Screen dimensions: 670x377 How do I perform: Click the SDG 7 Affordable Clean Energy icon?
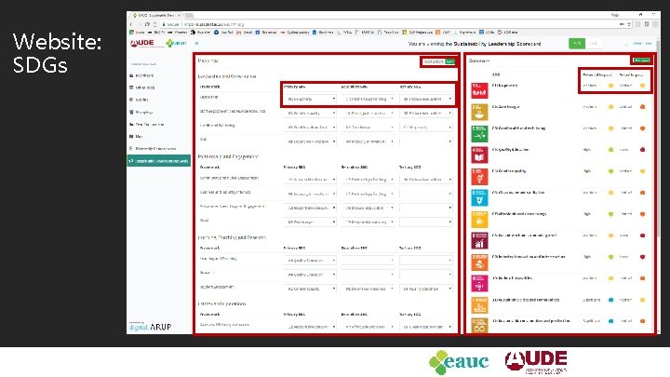pos(479,220)
